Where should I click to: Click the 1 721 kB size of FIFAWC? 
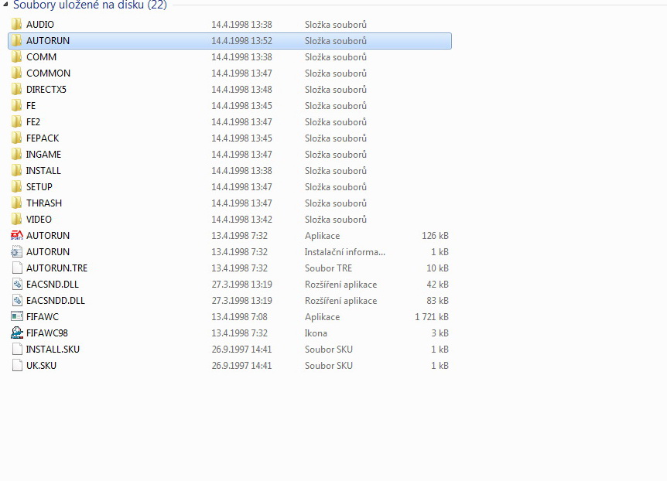[x=431, y=317]
